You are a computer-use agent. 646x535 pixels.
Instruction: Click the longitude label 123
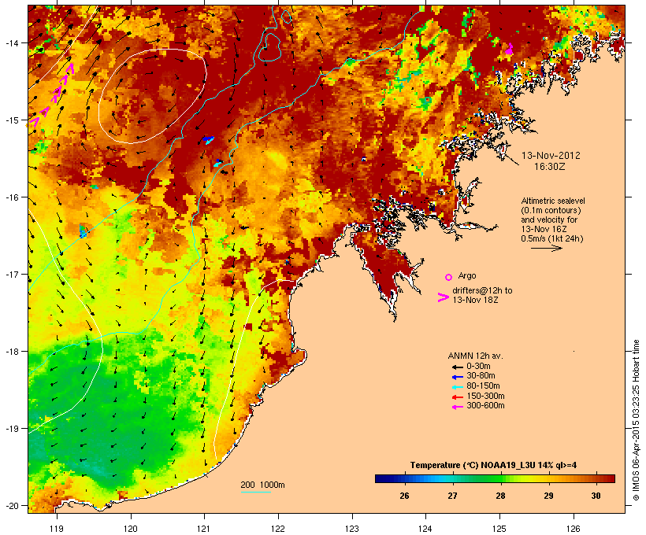(352, 529)
